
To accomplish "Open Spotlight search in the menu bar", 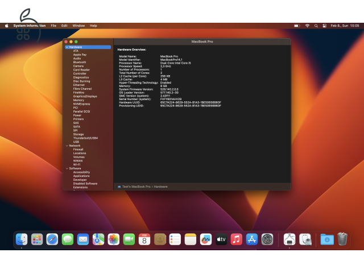I will 316,26.
